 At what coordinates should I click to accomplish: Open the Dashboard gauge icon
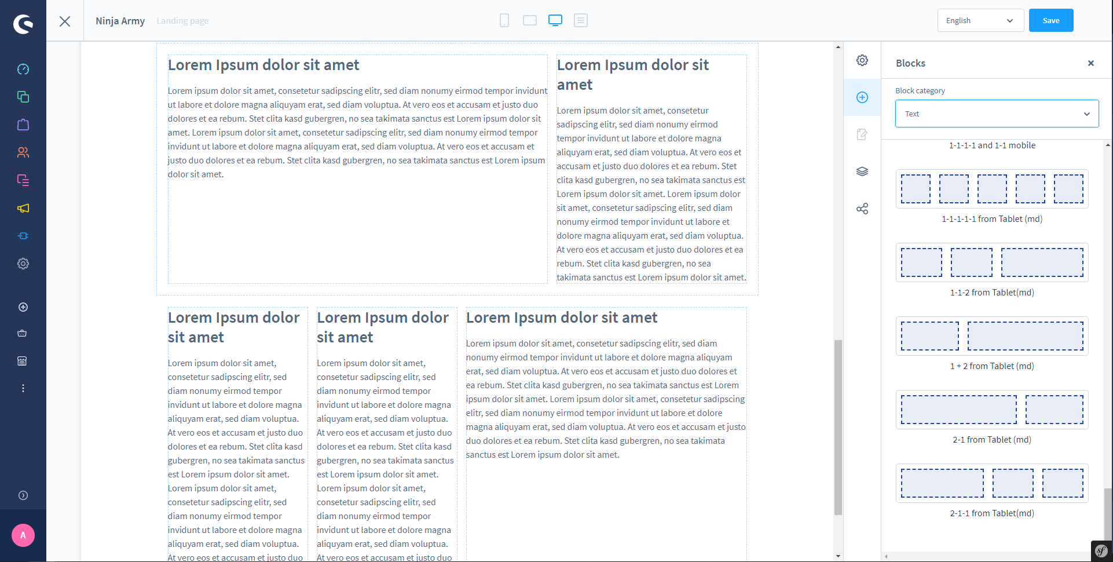pos(23,69)
